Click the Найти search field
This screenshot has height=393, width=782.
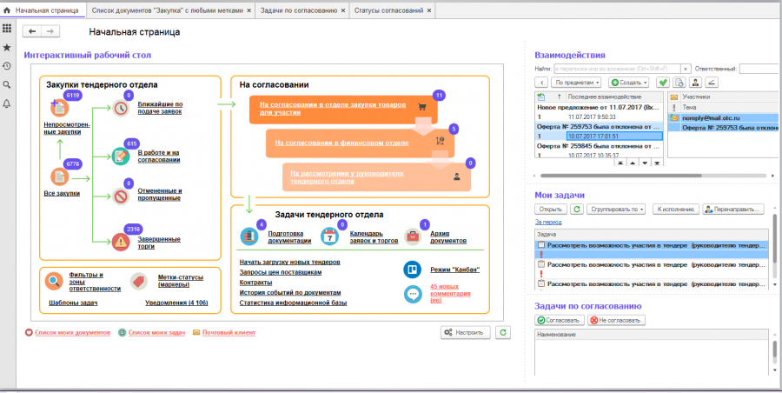pyautogui.click(x=622, y=68)
